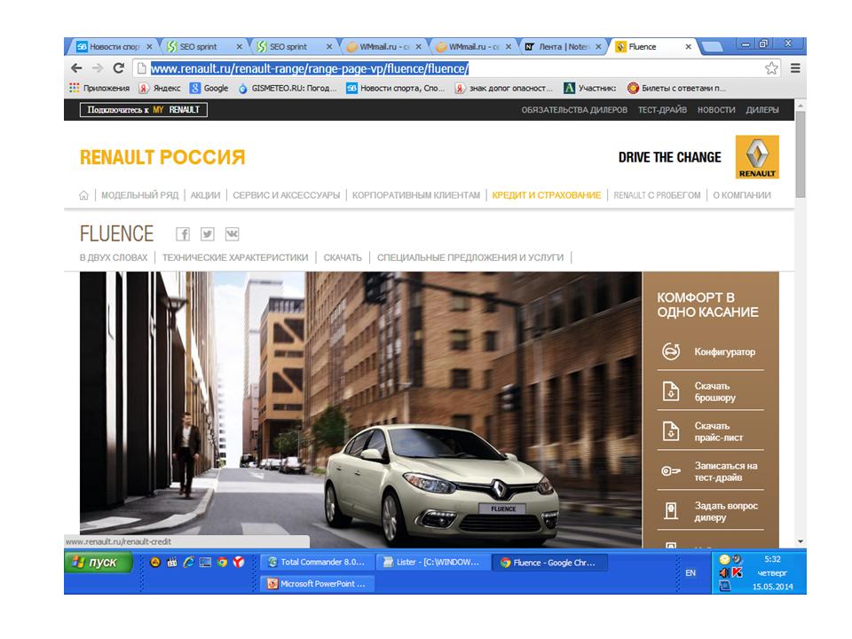Click Подключитесь к MY RENAULT button
Screen dimensions: 852x639
tap(144, 110)
